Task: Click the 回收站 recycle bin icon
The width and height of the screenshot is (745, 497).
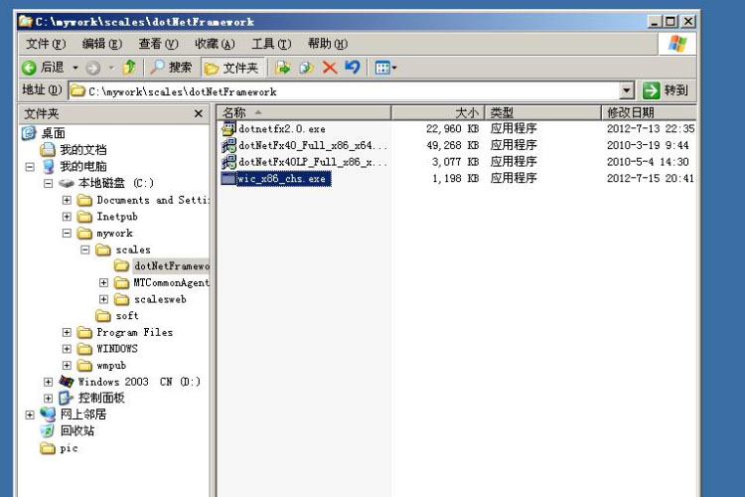Action: pyautogui.click(x=48, y=430)
